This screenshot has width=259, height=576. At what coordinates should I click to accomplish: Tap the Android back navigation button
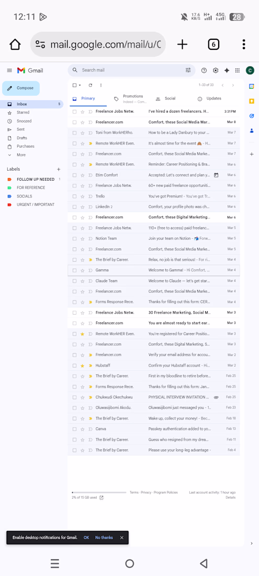click(x=204, y=563)
